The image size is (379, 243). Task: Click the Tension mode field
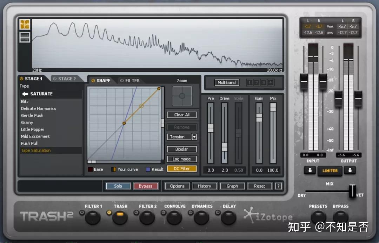[x=179, y=137]
